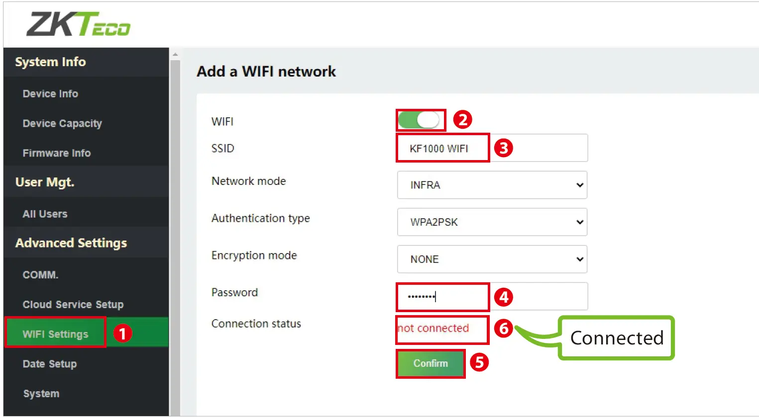Screen dimensions: 759x418
Task: Expand the Authentication type dropdown
Action: pyautogui.click(x=492, y=222)
